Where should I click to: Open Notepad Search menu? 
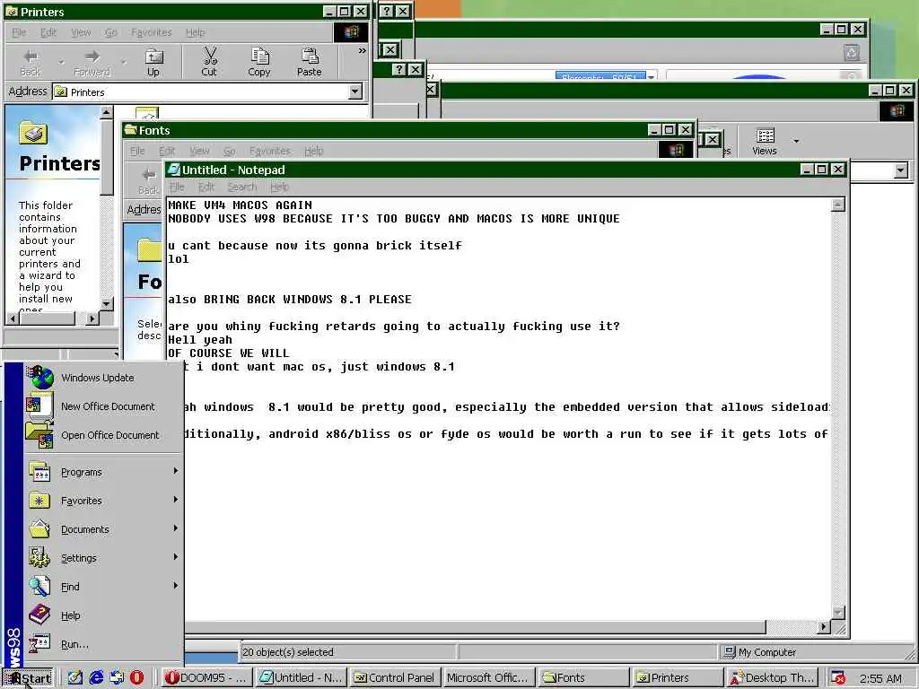pyautogui.click(x=242, y=187)
